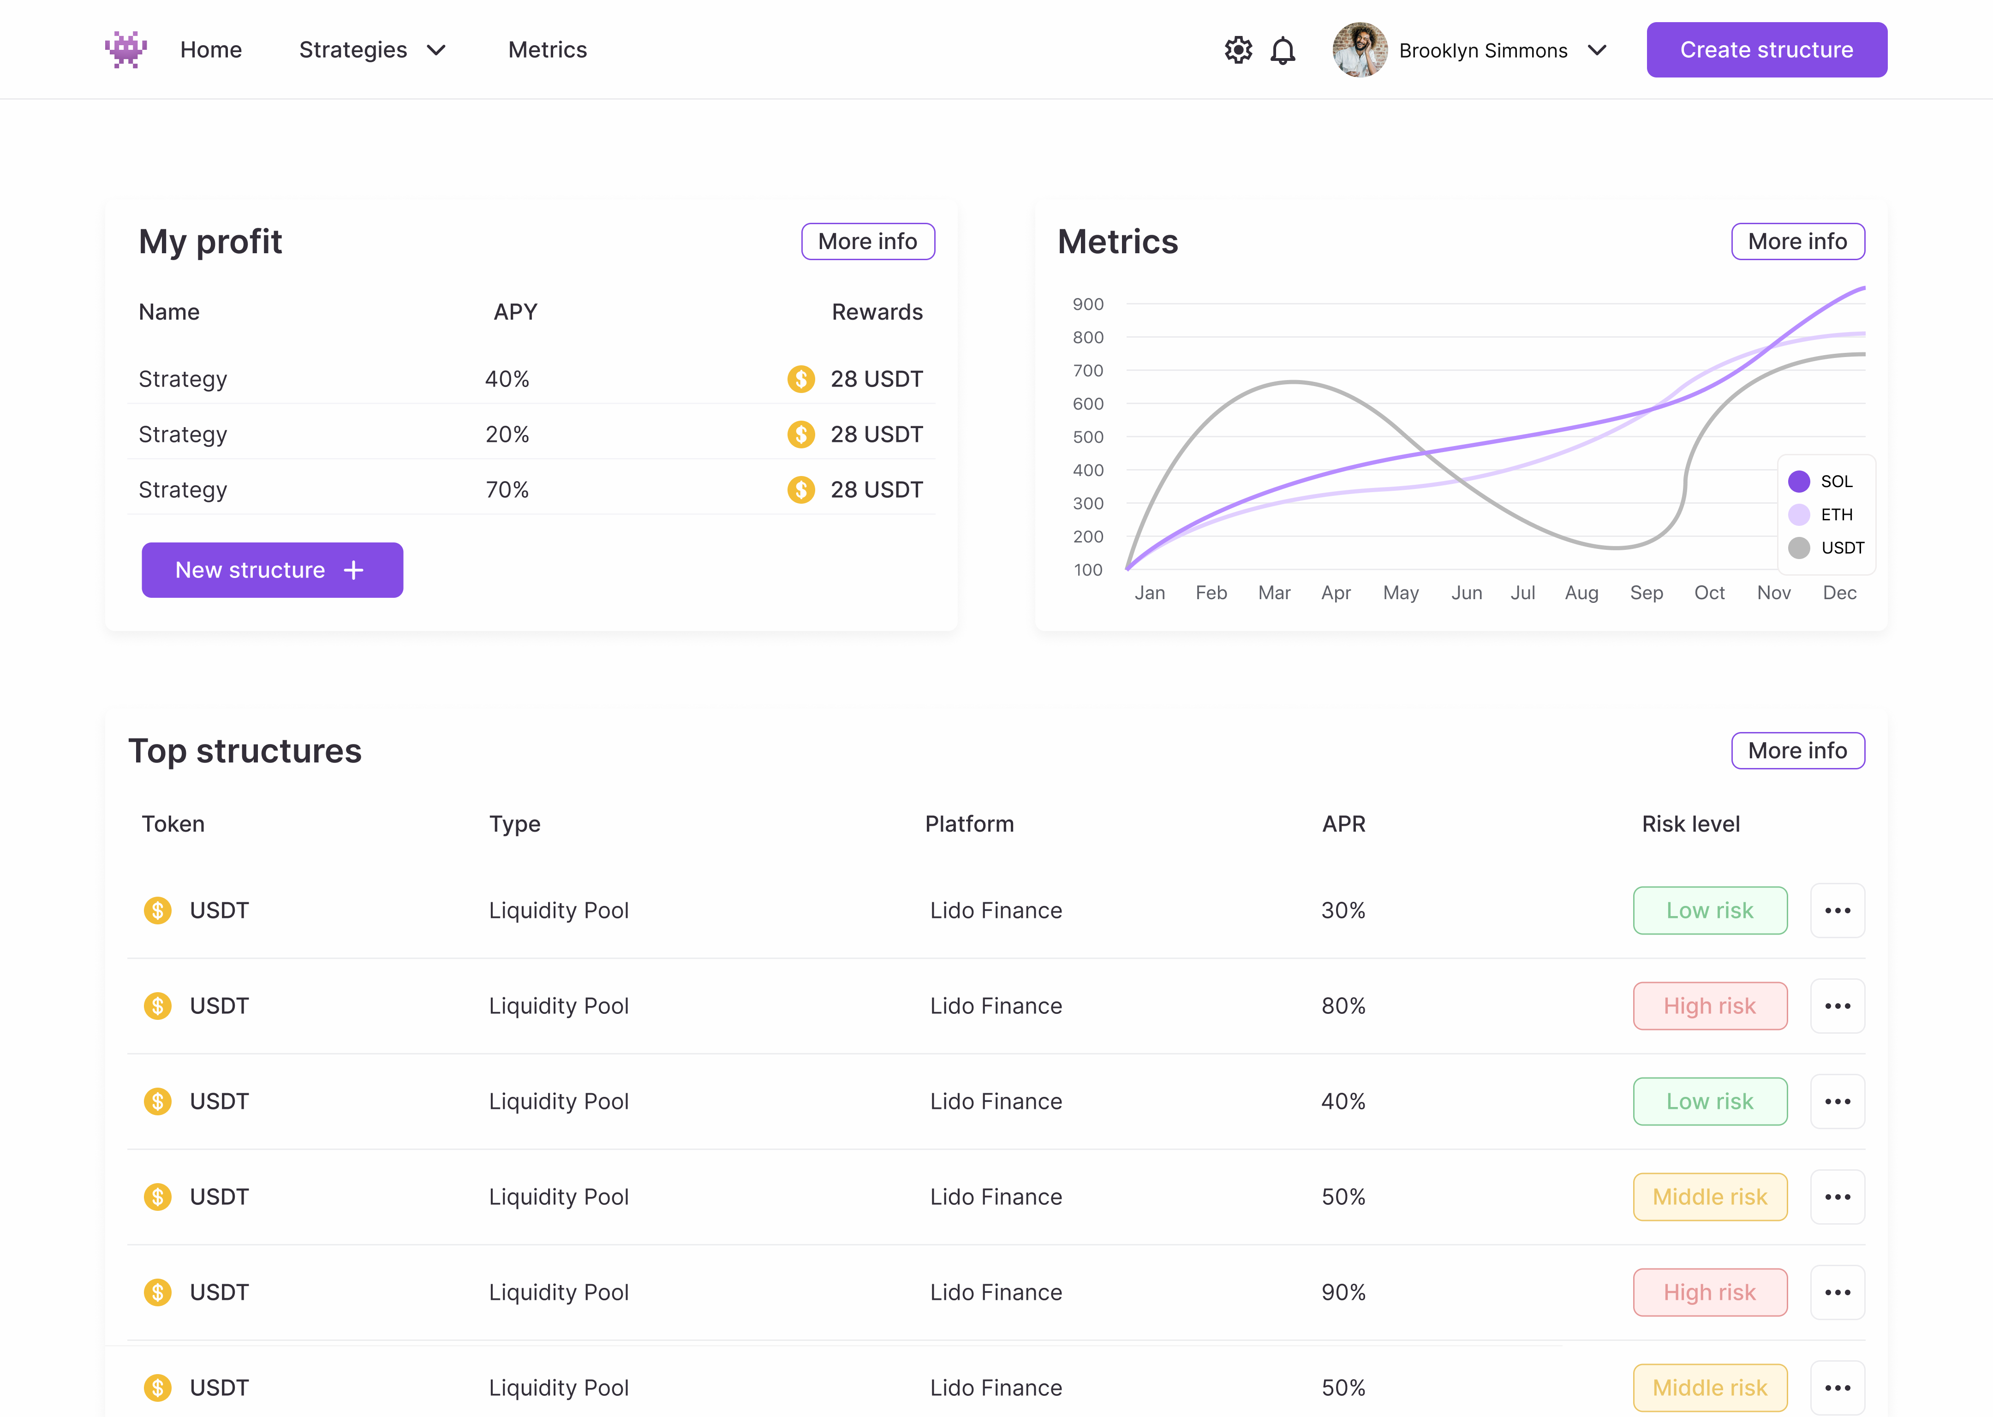The height and width of the screenshot is (1417, 1993).
Task: Click USDT coin icon in the 40% APR row
Action: click(x=157, y=1101)
